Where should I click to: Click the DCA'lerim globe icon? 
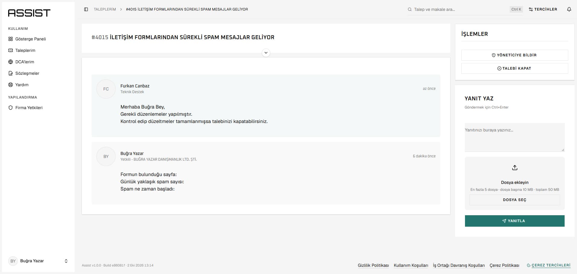(11, 62)
